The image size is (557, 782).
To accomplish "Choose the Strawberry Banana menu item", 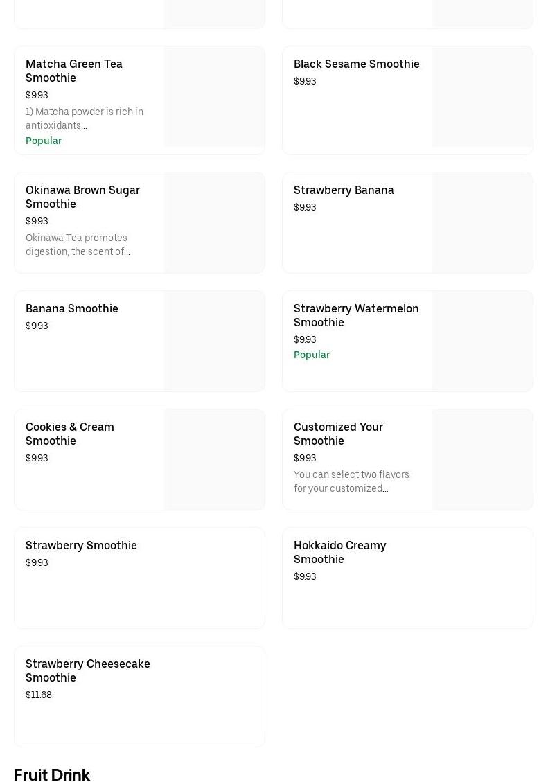I will coord(344,190).
